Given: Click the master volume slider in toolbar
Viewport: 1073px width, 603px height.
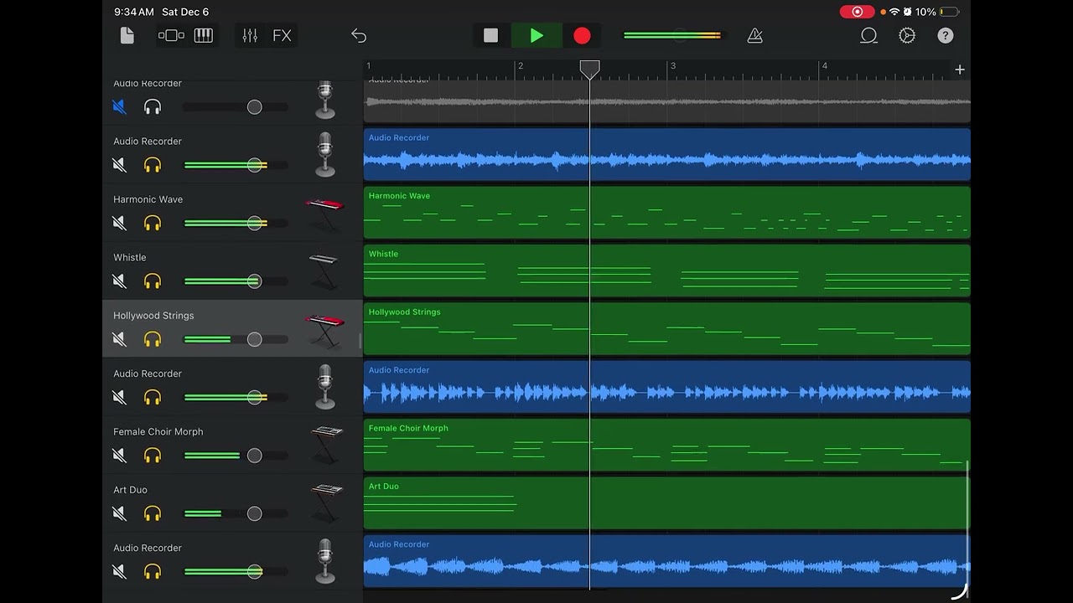Looking at the screenshot, I should point(672,35).
